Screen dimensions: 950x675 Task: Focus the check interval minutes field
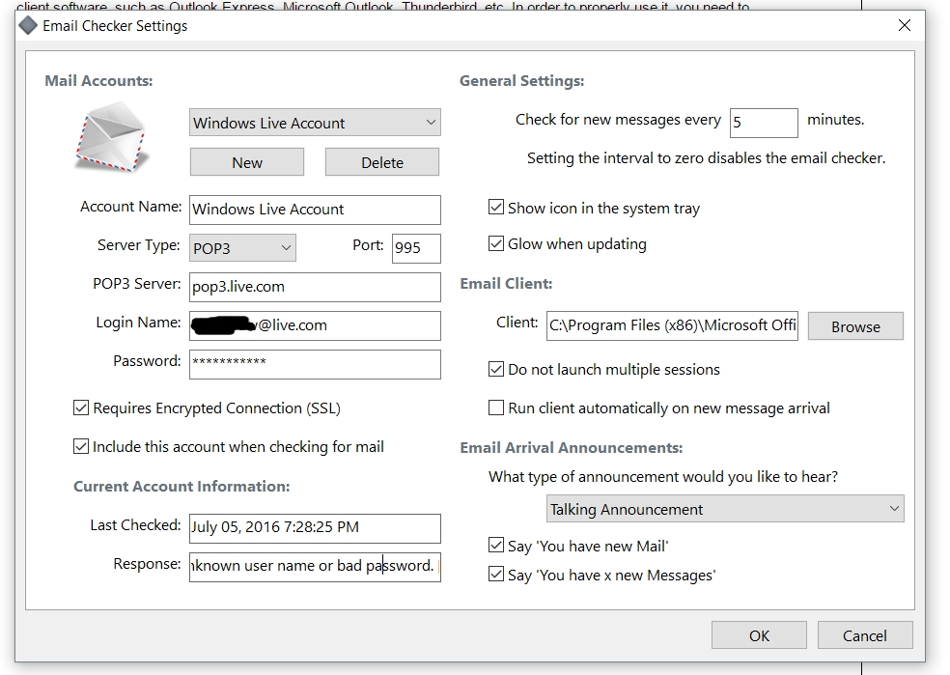click(763, 123)
